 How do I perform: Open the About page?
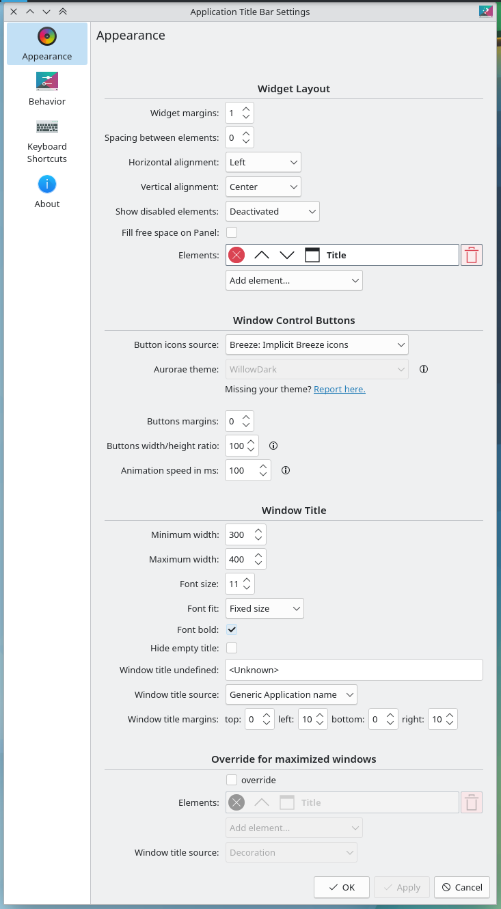47,192
